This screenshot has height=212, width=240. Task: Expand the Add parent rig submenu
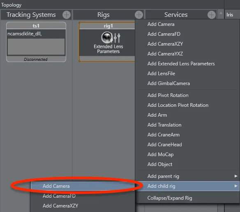(187, 176)
